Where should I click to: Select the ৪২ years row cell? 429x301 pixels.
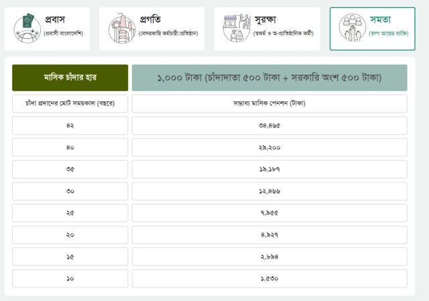70,125
